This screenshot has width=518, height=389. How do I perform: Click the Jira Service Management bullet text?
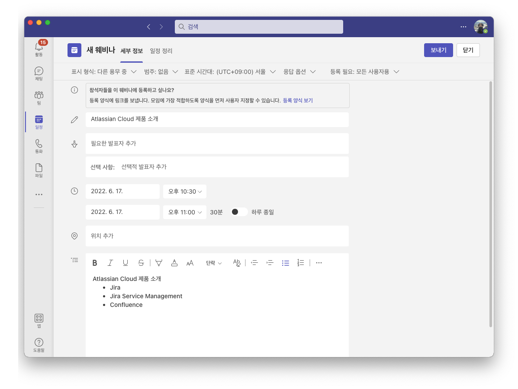(146, 296)
